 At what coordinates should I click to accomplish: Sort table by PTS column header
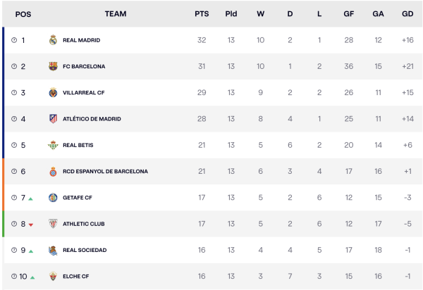pos(202,14)
